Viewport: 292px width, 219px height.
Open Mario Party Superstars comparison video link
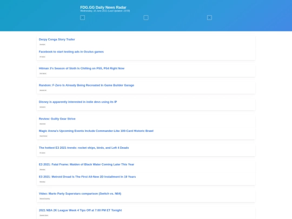pos(80,194)
